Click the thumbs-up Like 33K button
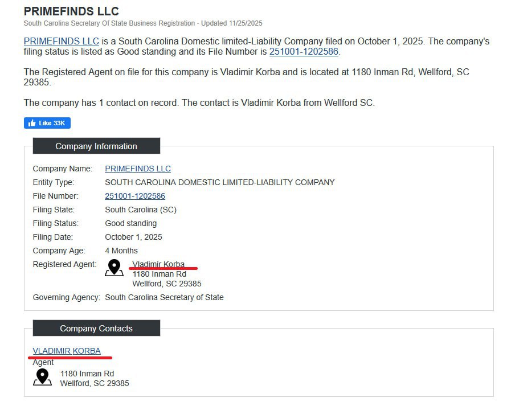 coord(47,123)
